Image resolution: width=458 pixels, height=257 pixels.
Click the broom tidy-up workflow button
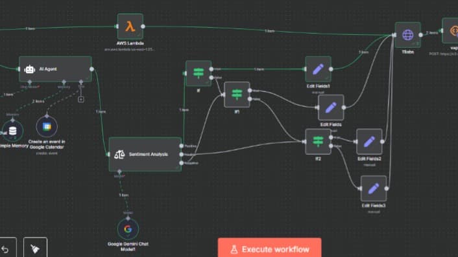pyautogui.click(x=35, y=249)
